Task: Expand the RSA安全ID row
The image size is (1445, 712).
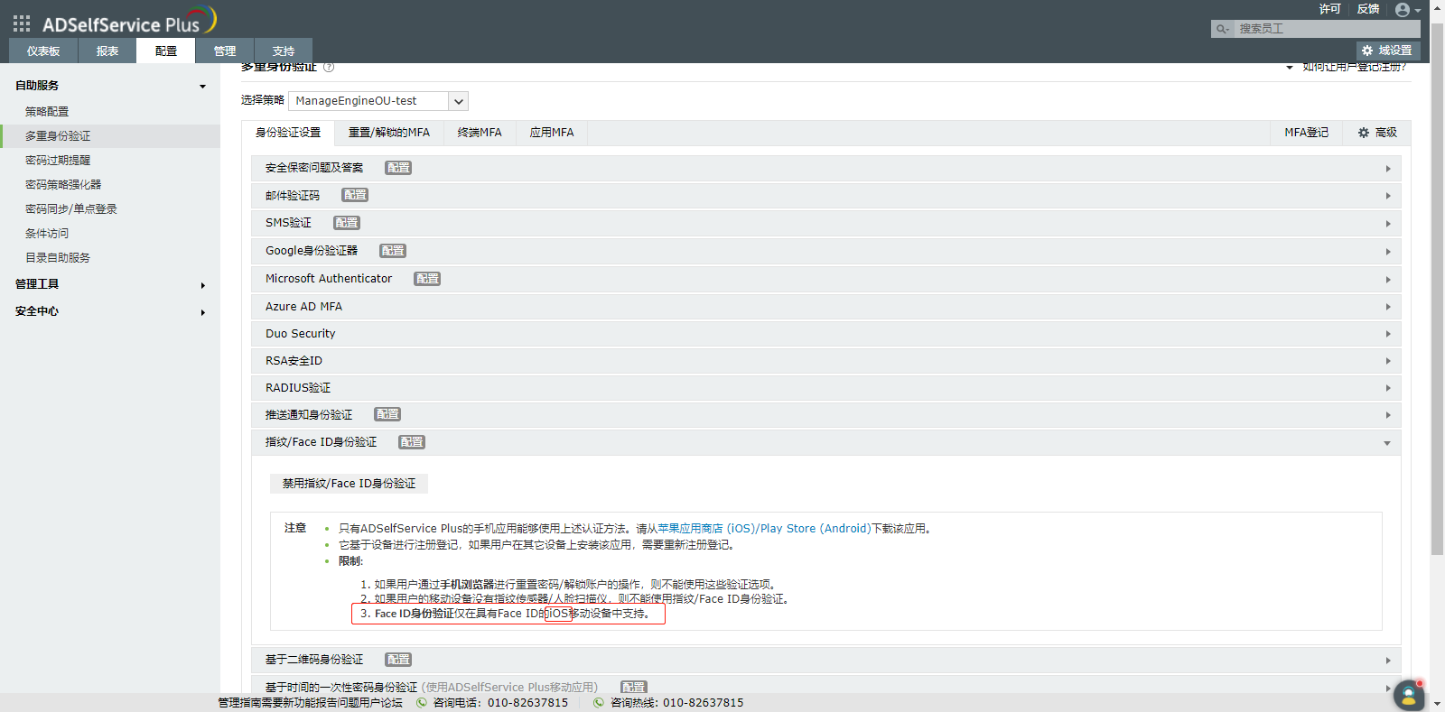Action: [825, 361]
